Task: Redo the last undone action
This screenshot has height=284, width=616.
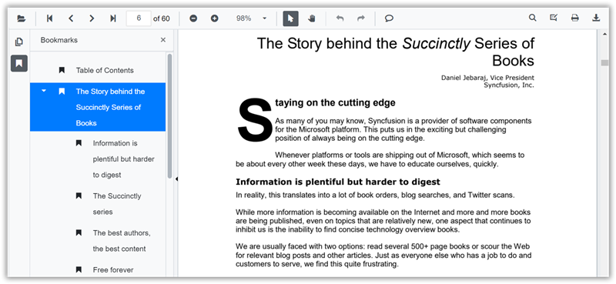Action: pos(360,18)
